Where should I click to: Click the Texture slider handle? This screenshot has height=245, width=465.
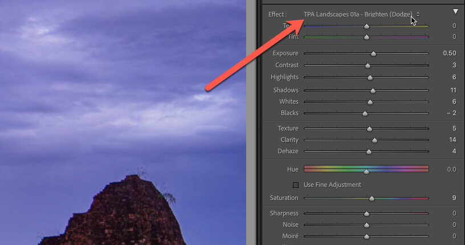(x=369, y=129)
